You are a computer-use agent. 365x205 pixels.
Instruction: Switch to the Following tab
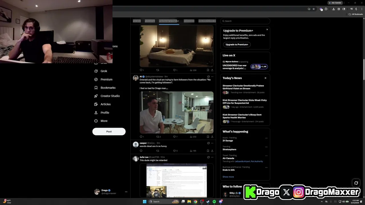pos(149,21)
